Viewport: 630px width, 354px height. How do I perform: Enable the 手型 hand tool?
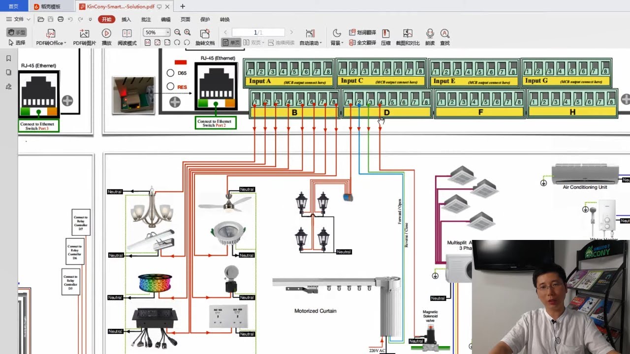point(17,32)
